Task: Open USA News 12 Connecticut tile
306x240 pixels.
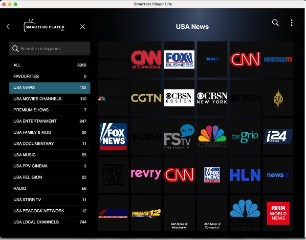Action: [212, 213]
